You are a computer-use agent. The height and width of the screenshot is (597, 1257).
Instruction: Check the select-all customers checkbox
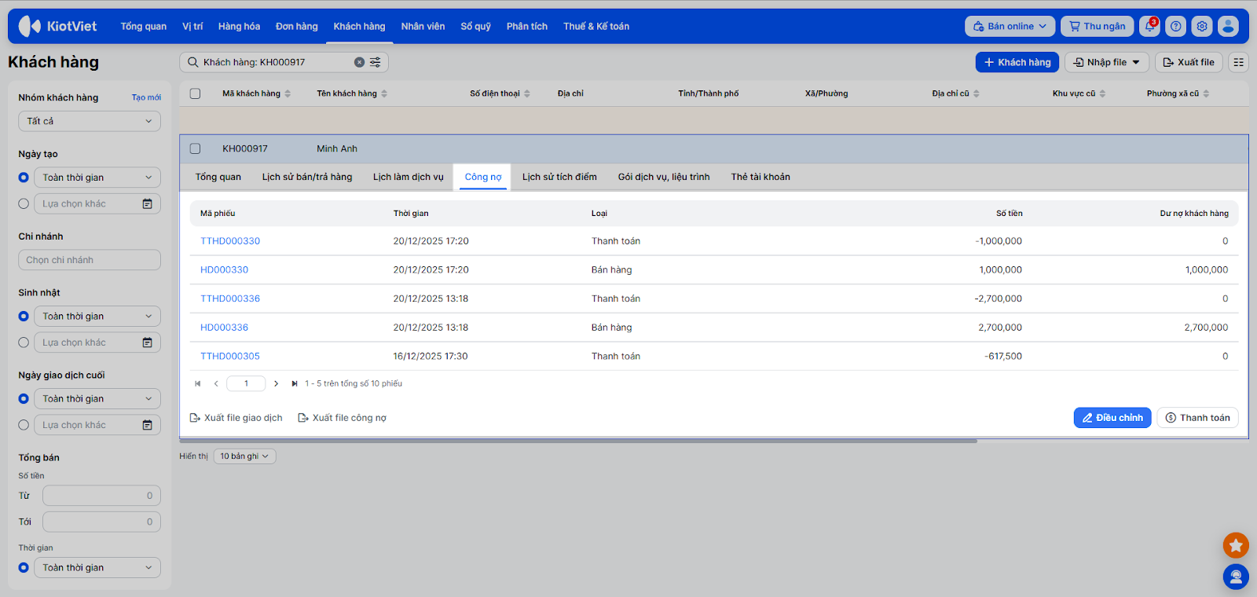[196, 93]
